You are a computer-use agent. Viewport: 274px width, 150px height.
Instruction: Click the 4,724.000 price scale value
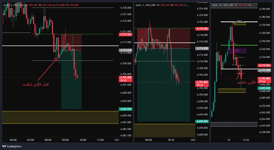click(x=203, y=15)
